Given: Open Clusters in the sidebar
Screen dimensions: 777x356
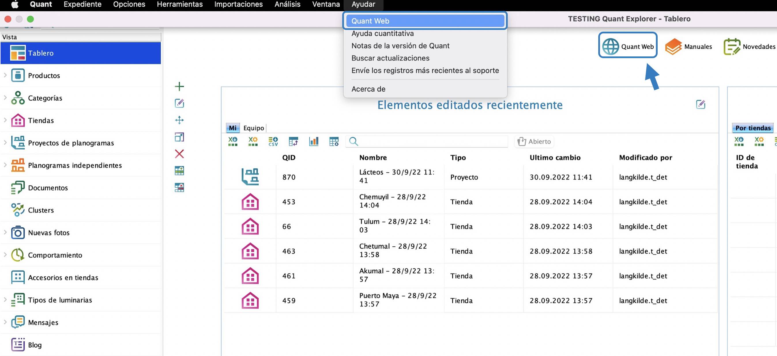Looking at the screenshot, I should click(81, 210).
